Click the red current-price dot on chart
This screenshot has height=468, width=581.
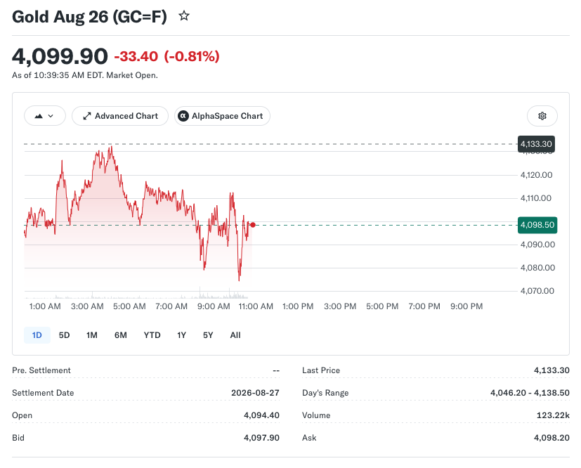pyautogui.click(x=253, y=225)
